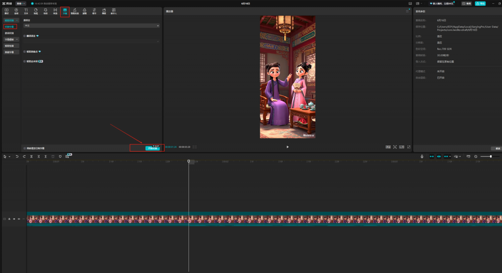502x273 pixels.
Task: Start voice recording with microphone icon
Action: tap(422, 157)
